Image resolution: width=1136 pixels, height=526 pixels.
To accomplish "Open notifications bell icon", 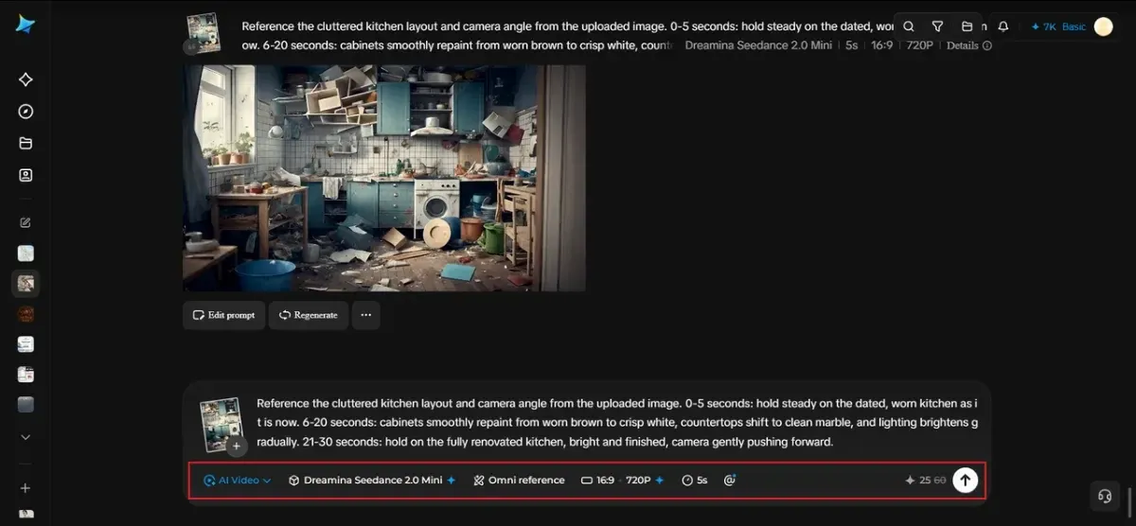I will point(1003,26).
